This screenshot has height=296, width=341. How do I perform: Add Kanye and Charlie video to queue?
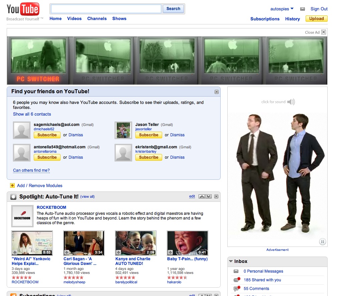coord(119,252)
